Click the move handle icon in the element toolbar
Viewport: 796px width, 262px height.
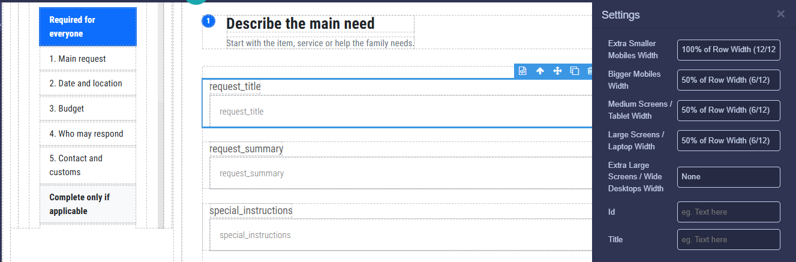click(557, 71)
